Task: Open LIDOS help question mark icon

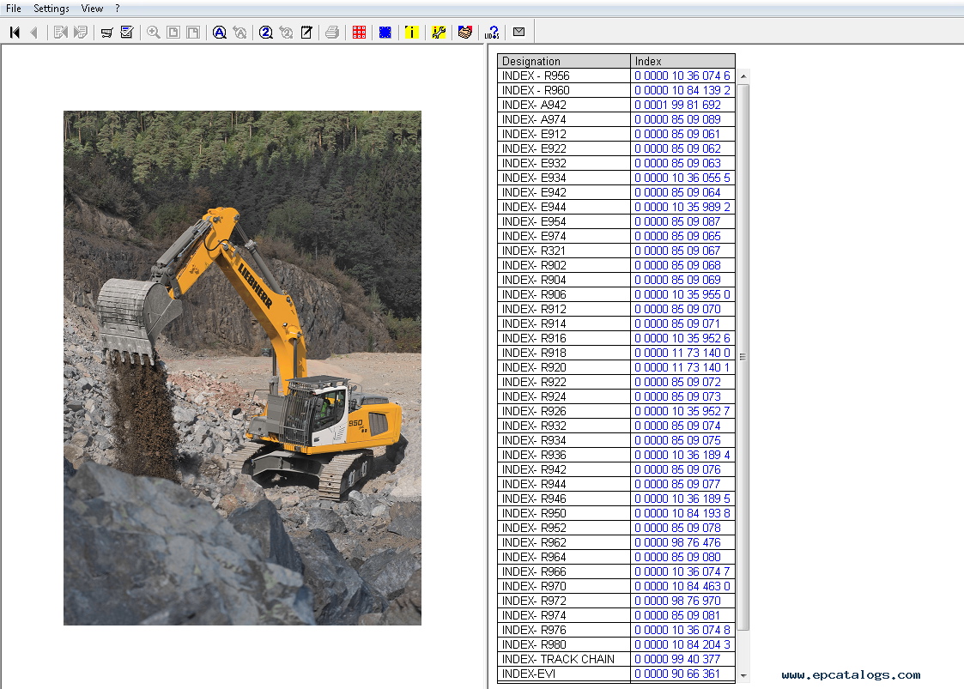Action: click(x=492, y=33)
